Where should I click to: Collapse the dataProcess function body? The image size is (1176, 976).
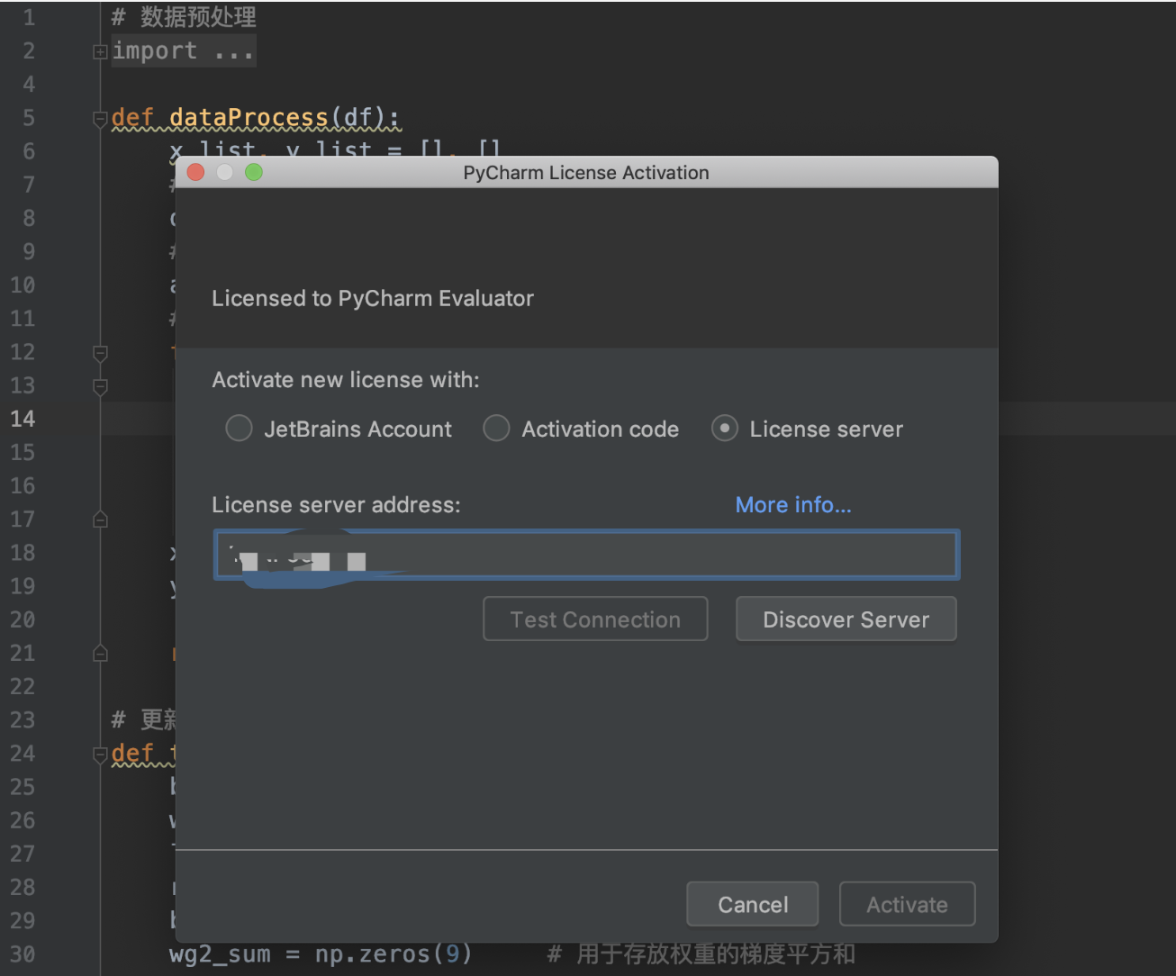(x=99, y=118)
